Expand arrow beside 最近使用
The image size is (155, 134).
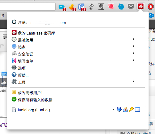134,39
